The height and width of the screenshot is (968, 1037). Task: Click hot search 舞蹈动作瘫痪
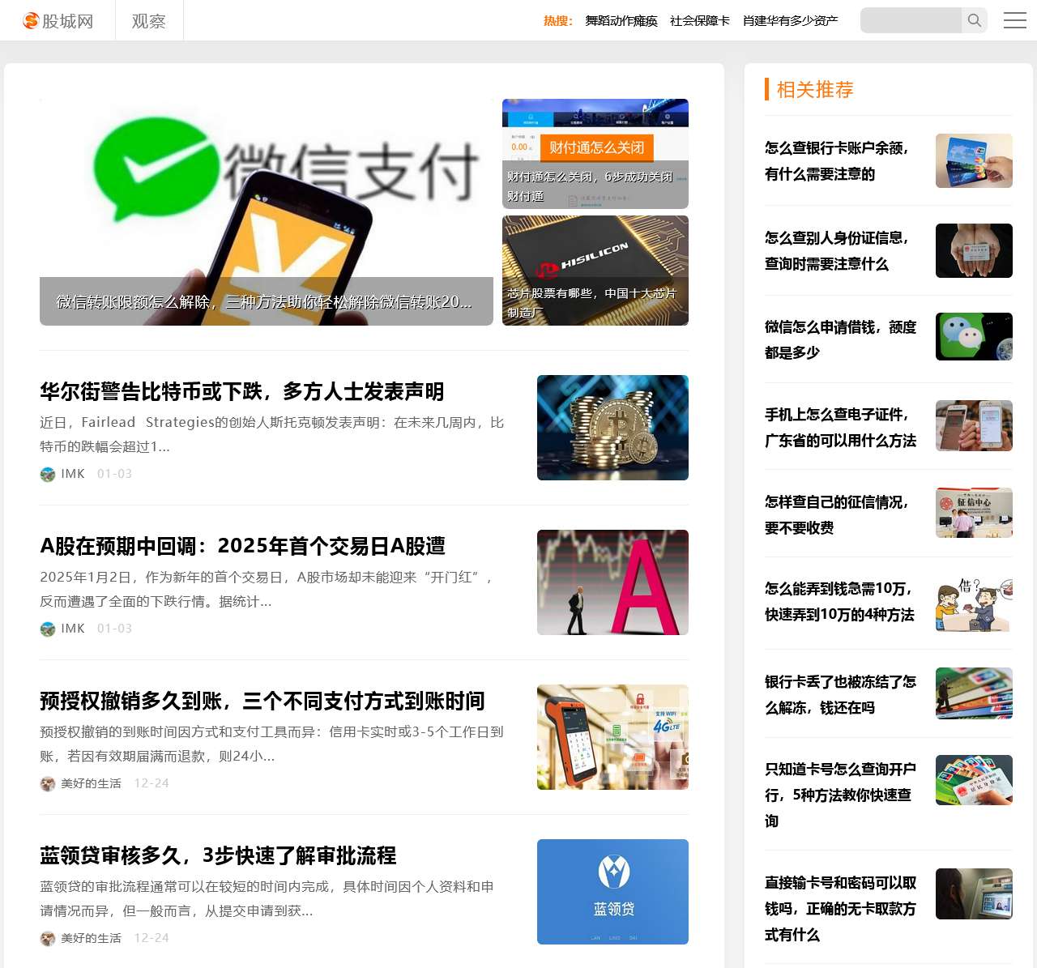(621, 21)
